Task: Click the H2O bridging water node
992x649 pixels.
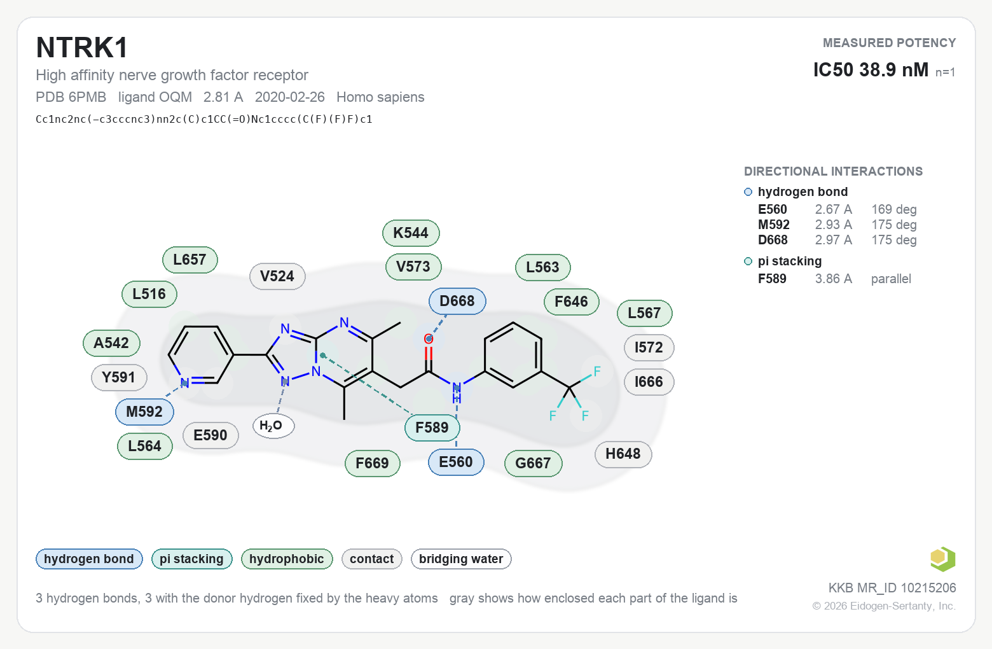Action: click(x=273, y=426)
